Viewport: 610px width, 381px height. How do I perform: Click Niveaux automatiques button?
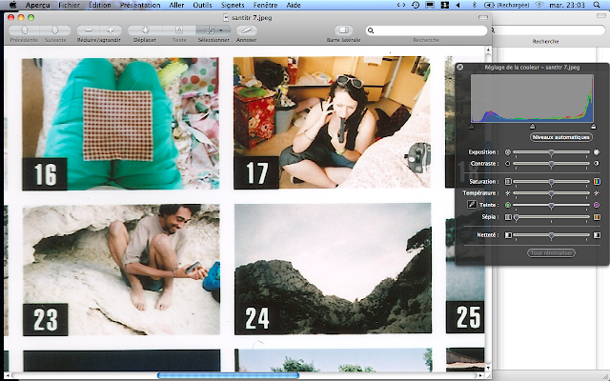click(561, 137)
